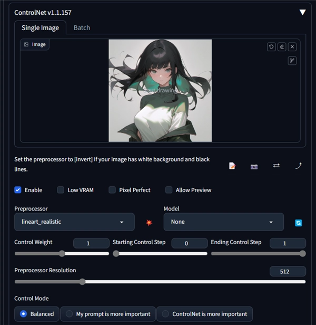This screenshot has width=316, height=325.
Task: Select My prompt is more important
Action: click(x=108, y=314)
